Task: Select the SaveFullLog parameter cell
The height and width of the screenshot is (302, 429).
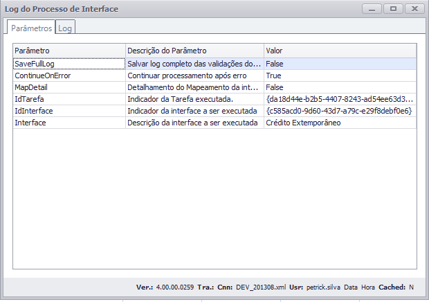Action: pyautogui.click(x=69, y=64)
